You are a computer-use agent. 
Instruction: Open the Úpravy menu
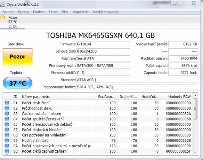pos(23,12)
